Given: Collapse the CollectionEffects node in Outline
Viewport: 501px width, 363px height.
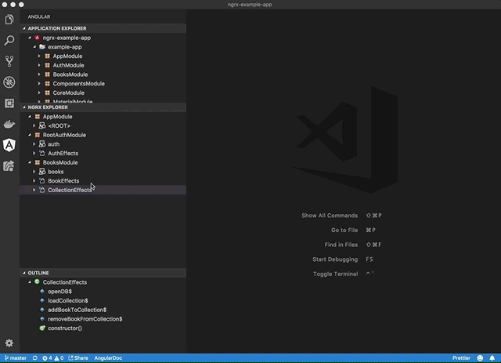Looking at the screenshot, I should [30, 282].
